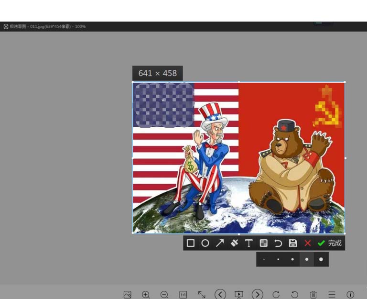Image resolution: width=367 pixels, height=299 pixels.
Task: Select the mosaic blur tool
Action: coord(264,243)
